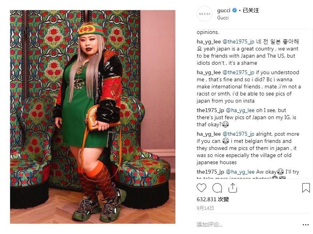Click the @the1975_jp mention in Korean comment
Viewport: 313px width, 234px height.
[x=238, y=42]
